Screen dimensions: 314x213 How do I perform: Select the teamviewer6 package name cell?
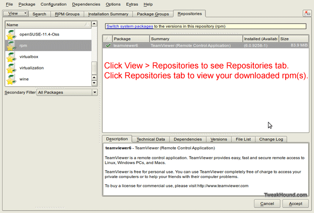coord(126,45)
